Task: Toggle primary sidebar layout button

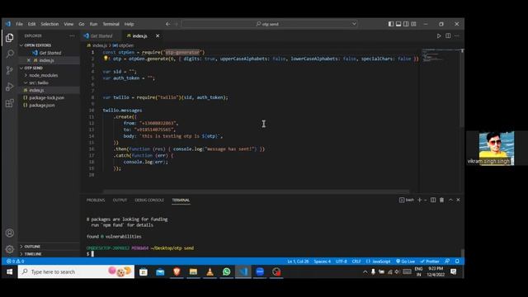Action: pos(391,24)
